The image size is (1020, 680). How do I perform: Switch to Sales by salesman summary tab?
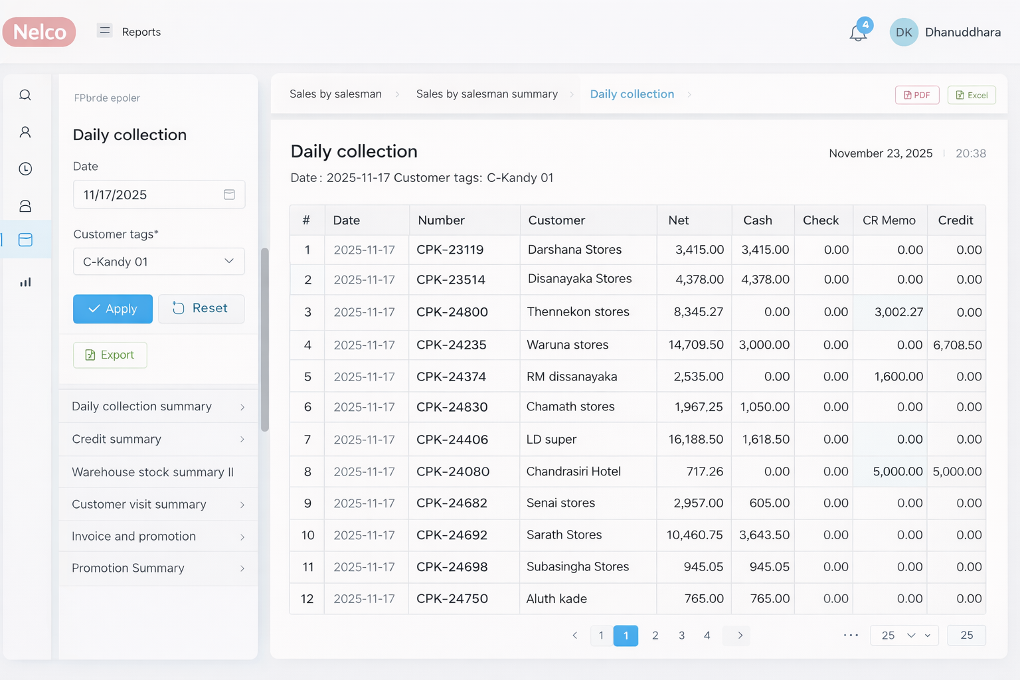(487, 94)
